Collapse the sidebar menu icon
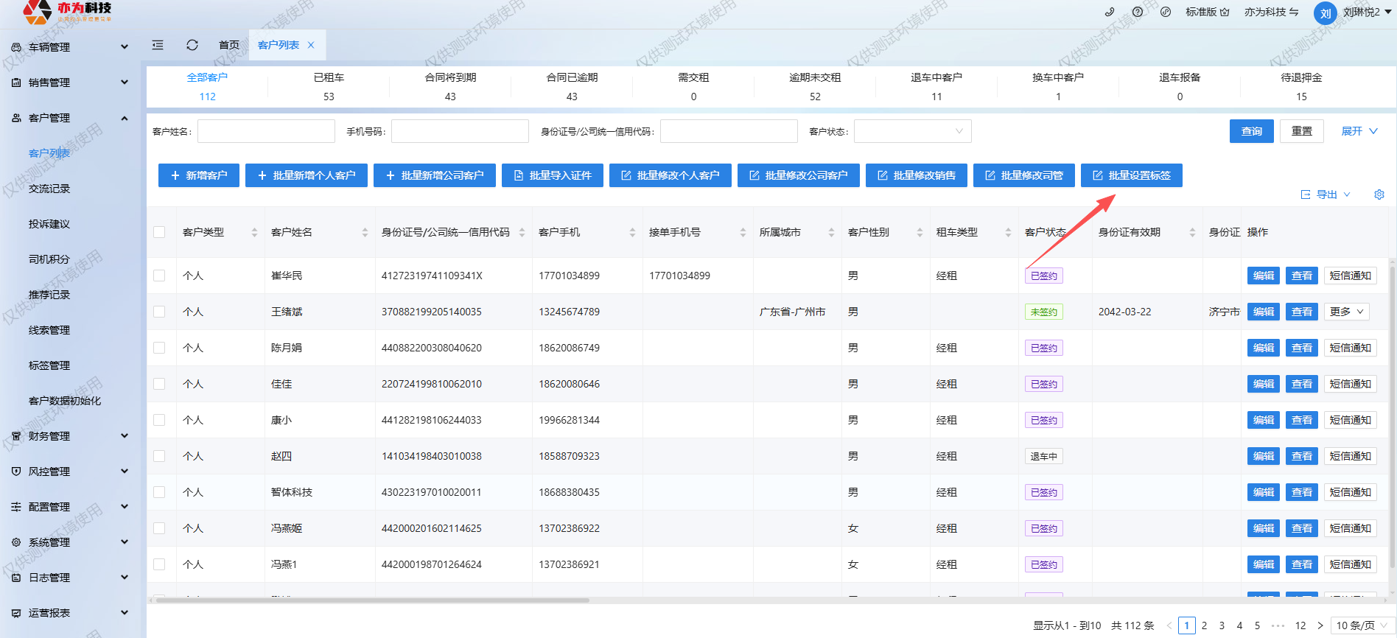Image resolution: width=1397 pixels, height=638 pixels. tap(158, 45)
